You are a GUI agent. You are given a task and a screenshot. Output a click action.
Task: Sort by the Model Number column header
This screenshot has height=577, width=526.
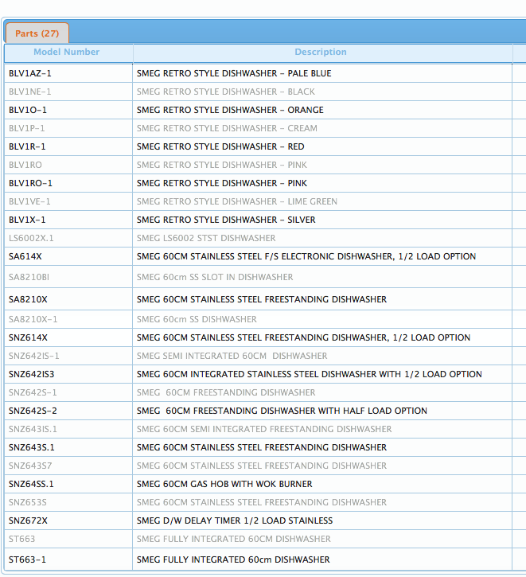click(68, 53)
